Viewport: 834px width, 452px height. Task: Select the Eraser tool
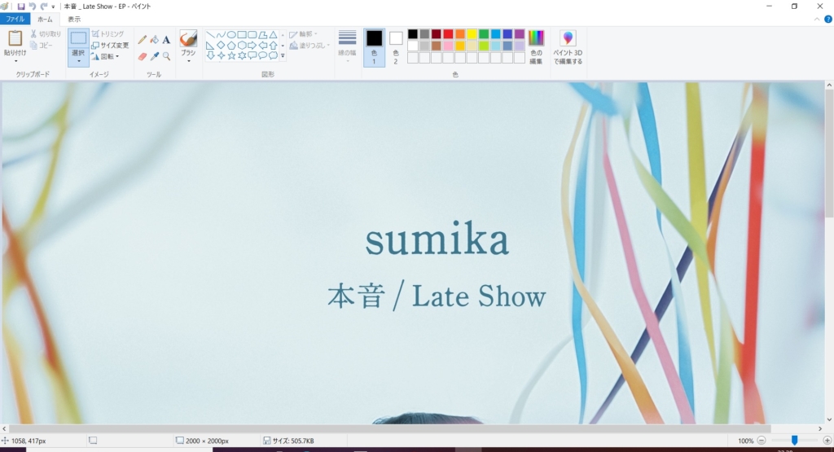(x=142, y=56)
